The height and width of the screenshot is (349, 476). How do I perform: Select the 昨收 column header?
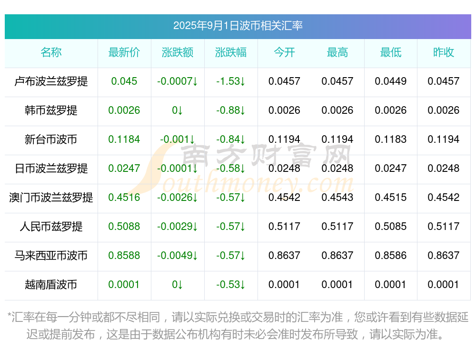pyautogui.click(x=444, y=52)
